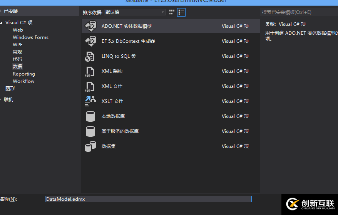The width and height of the screenshot is (338, 215).
Task: Expand the 联机 node
Action: pos(1,100)
